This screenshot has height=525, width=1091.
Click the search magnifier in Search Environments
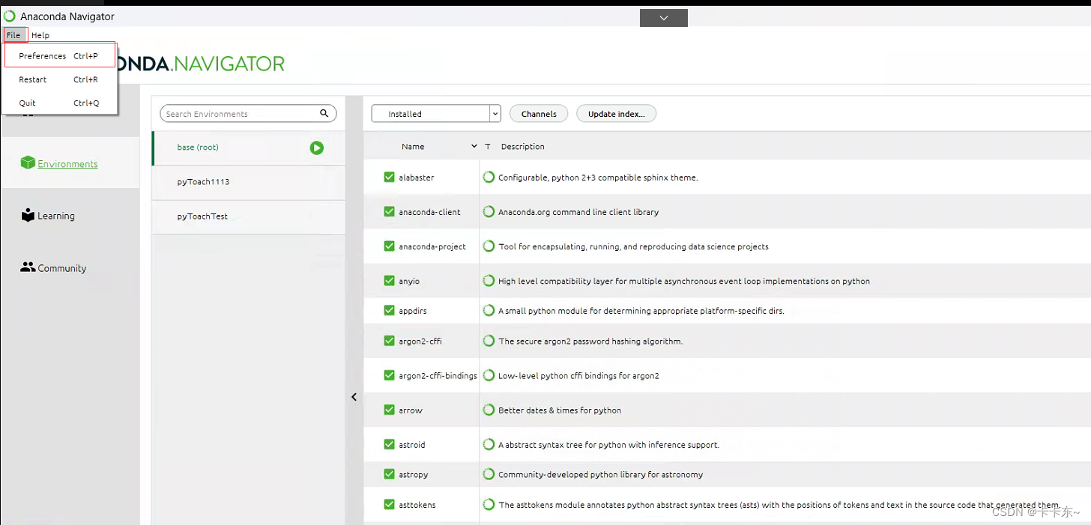[x=324, y=113]
